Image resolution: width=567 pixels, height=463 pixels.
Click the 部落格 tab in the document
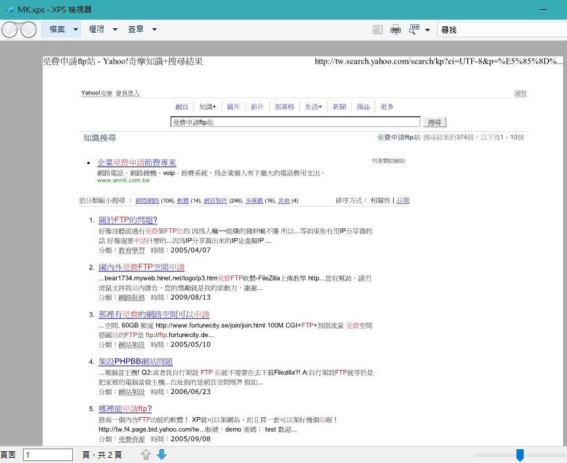pos(285,107)
